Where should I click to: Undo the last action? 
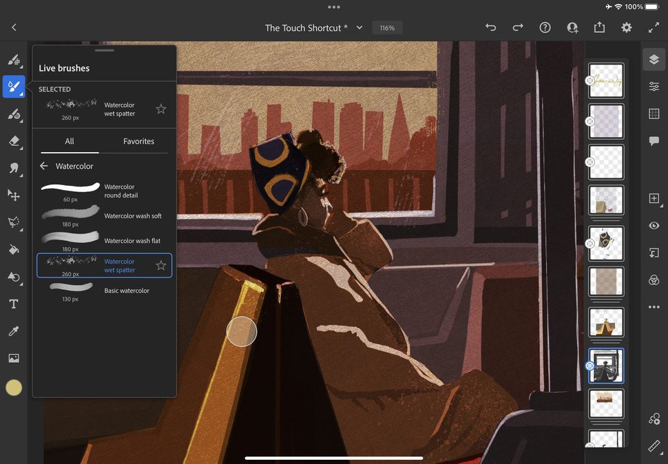(490, 28)
